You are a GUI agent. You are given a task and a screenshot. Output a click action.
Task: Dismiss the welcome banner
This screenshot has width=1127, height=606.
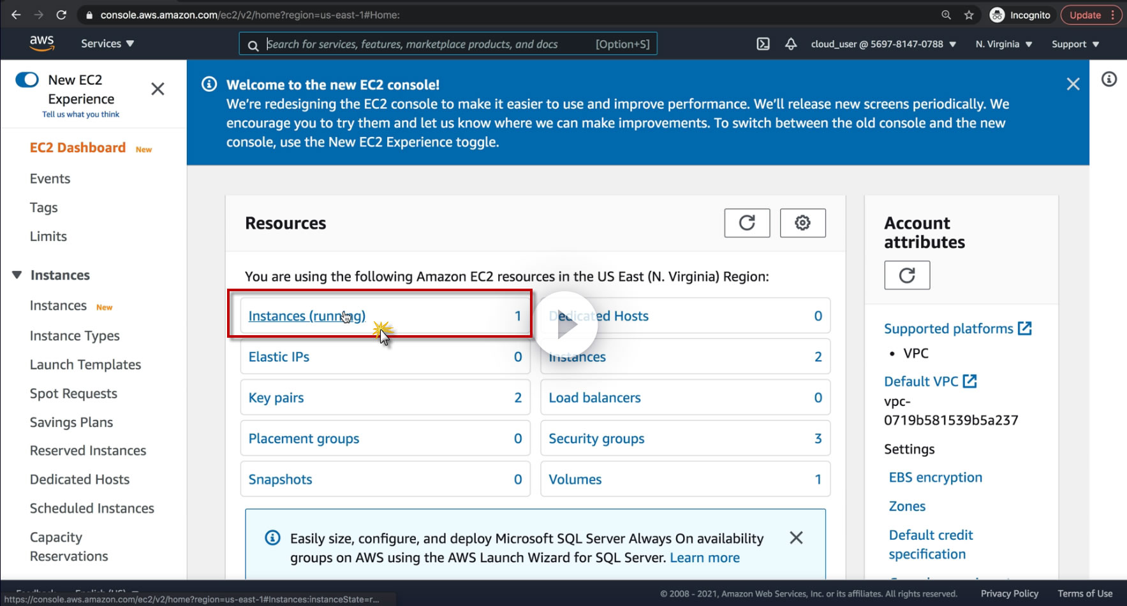tap(1073, 84)
